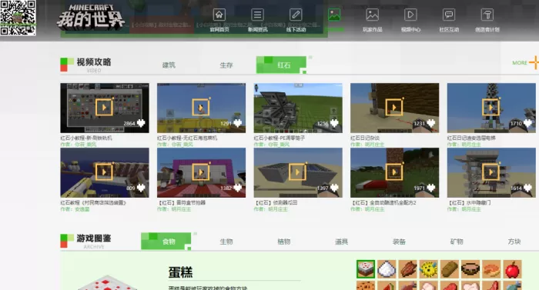
Task: Select the 食物 archive tab
Action: tap(166, 242)
